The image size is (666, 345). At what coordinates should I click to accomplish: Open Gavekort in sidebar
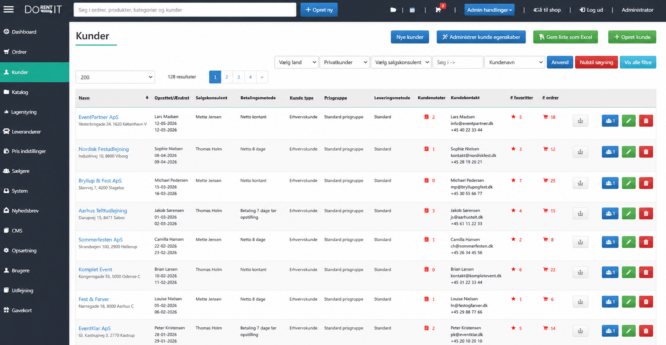pyautogui.click(x=22, y=310)
